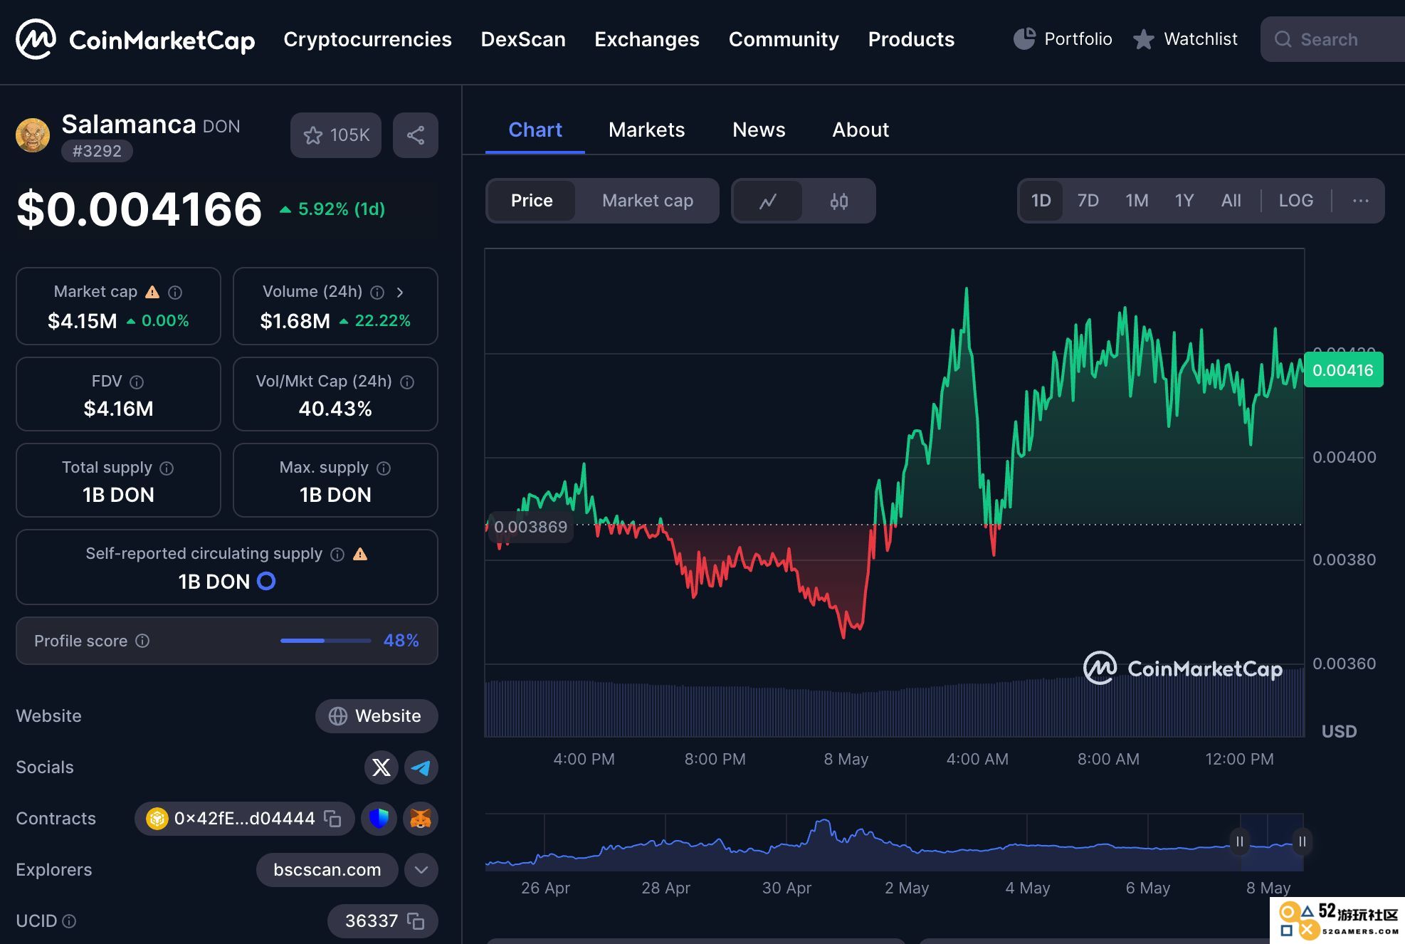Open the X (Twitter) social link

coord(381,767)
